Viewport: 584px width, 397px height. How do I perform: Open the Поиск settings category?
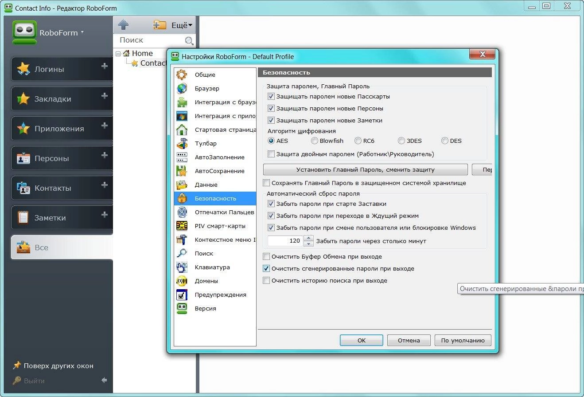215,253
